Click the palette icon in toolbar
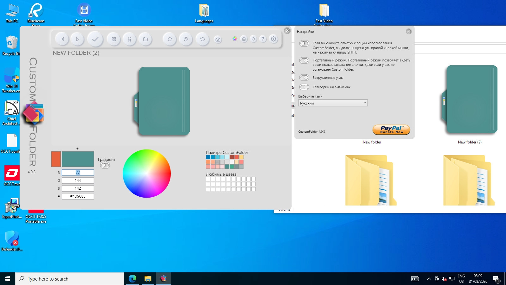 [186, 39]
